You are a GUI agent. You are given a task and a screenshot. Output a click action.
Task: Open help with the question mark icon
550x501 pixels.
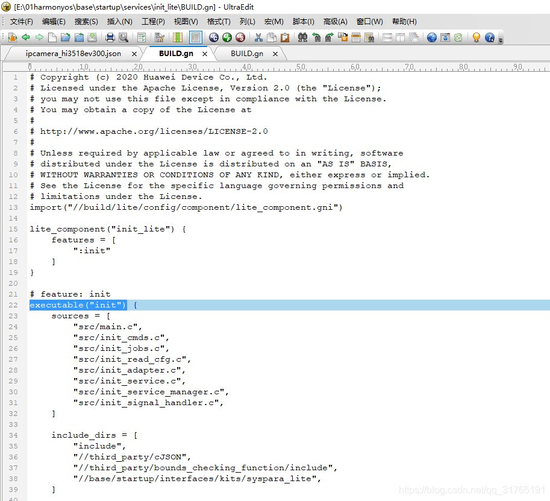coord(490,37)
